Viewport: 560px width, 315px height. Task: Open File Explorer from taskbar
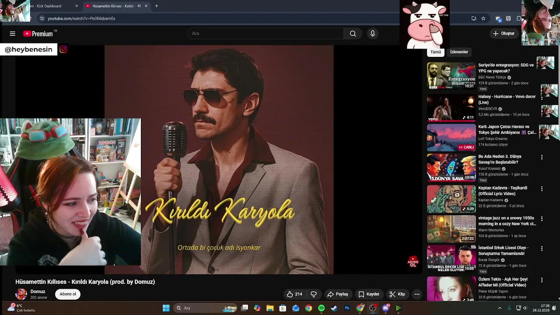click(x=270, y=308)
